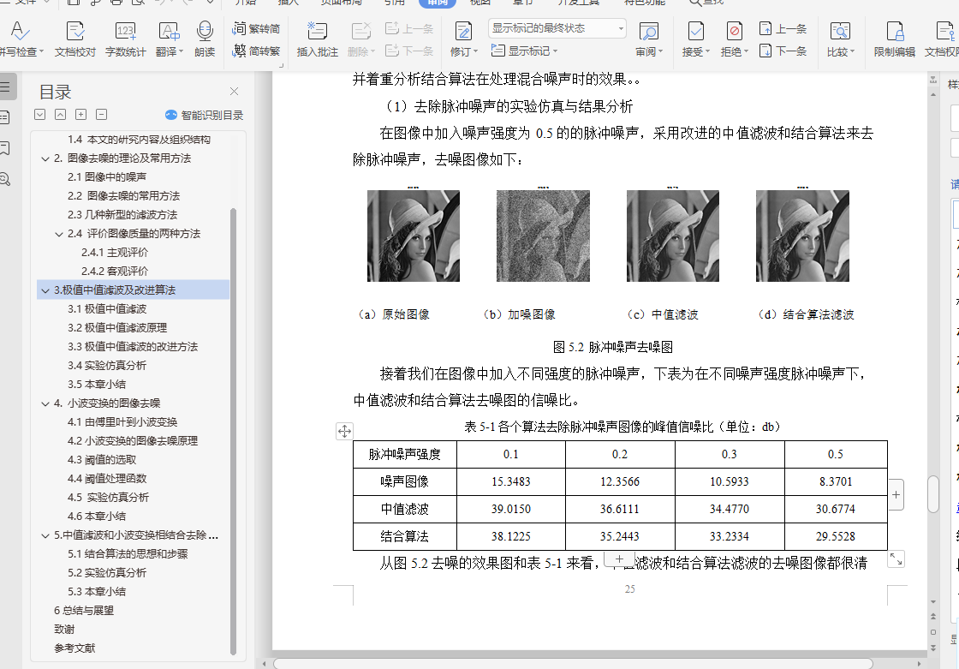Go to heading 2.4.1 主观评价

[x=115, y=252]
